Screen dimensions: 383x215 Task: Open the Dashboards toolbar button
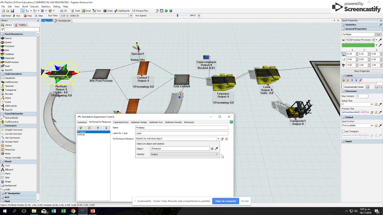click(122, 11)
